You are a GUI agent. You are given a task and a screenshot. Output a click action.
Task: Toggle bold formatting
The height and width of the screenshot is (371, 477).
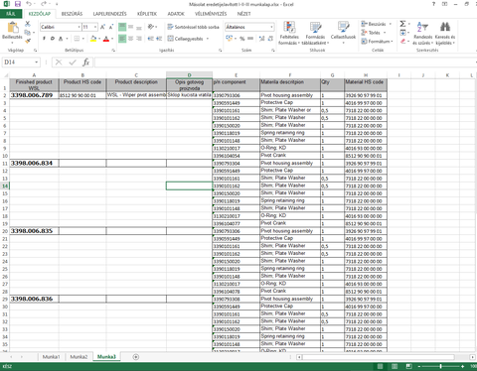pos(44,39)
